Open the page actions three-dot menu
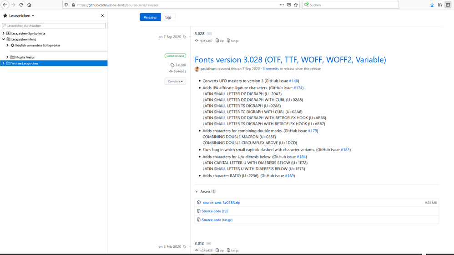The image size is (454, 255). click(x=282, y=5)
